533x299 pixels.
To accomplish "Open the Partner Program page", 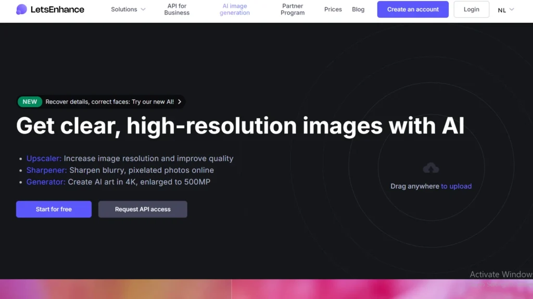I will click(293, 9).
